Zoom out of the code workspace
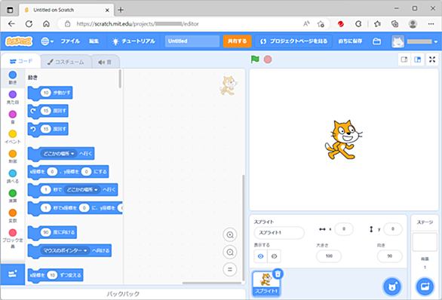This screenshot has height=300, width=442. click(230, 252)
